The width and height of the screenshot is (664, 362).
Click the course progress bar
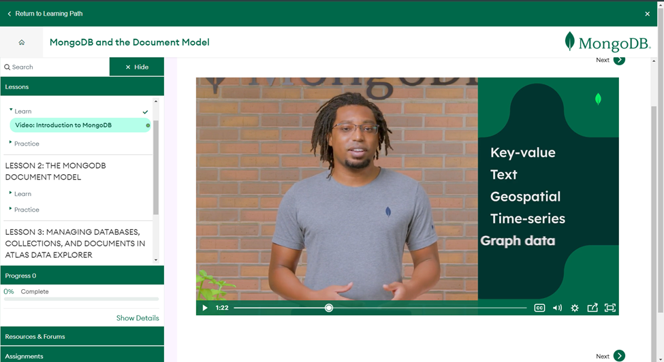[81, 299]
